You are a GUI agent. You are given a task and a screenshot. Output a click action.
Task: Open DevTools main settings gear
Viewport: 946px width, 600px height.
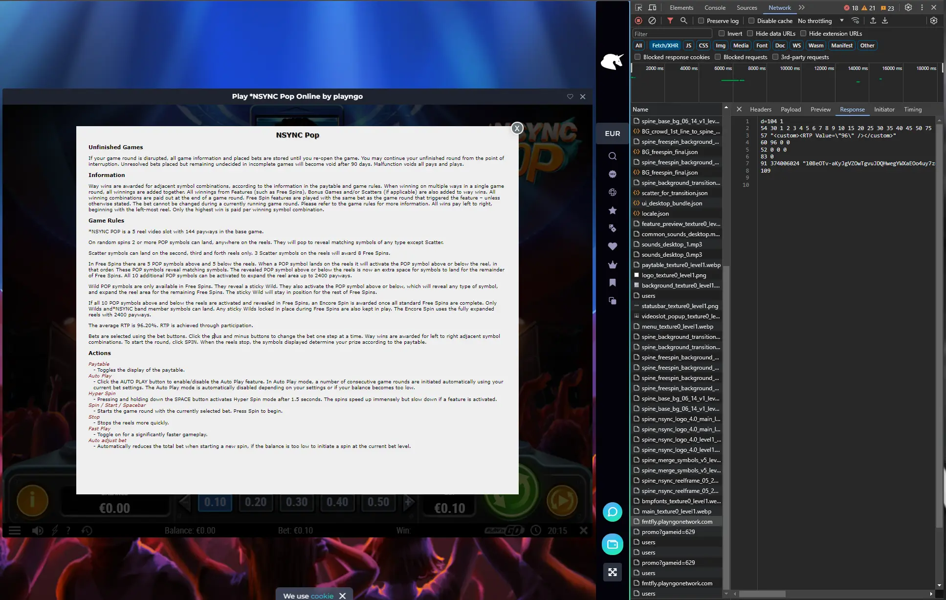[908, 7]
